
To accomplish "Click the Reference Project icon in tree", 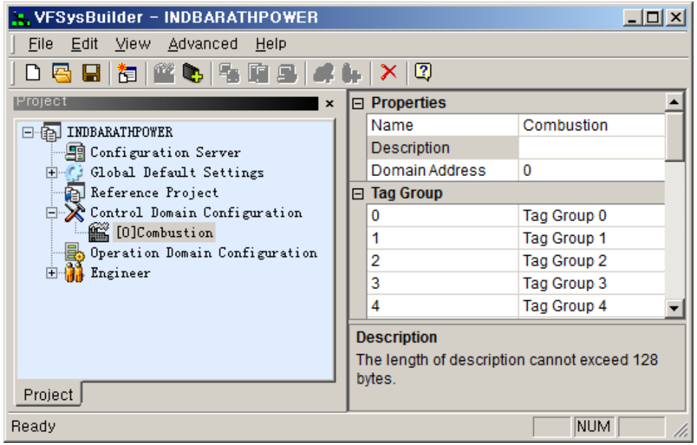I will pyautogui.click(x=74, y=193).
